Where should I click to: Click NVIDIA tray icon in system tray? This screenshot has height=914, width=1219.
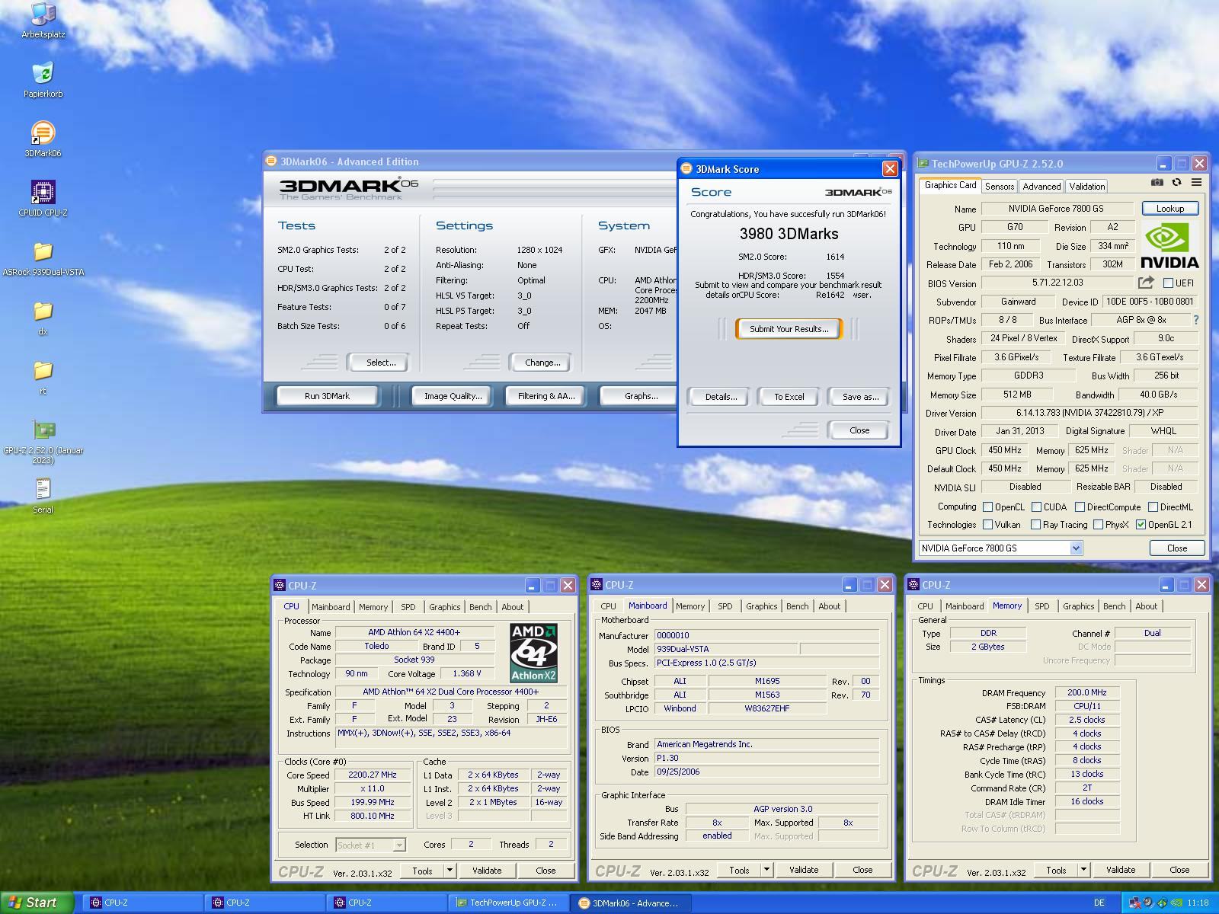pyautogui.click(x=1177, y=903)
